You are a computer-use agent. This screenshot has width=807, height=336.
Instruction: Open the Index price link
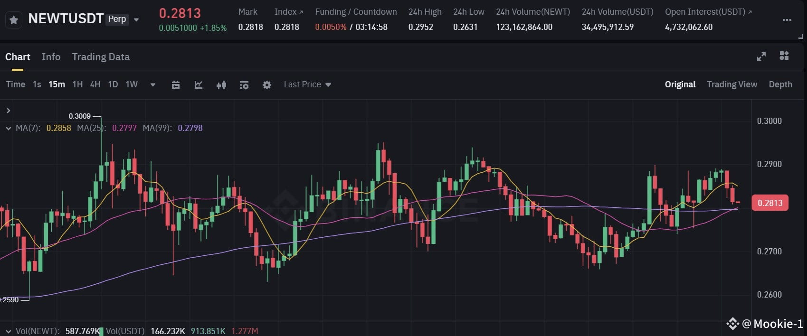288,12
